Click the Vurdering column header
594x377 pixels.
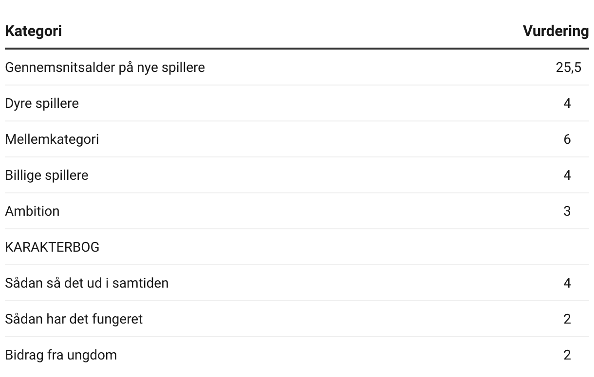pyautogui.click(x=556, y=31)
